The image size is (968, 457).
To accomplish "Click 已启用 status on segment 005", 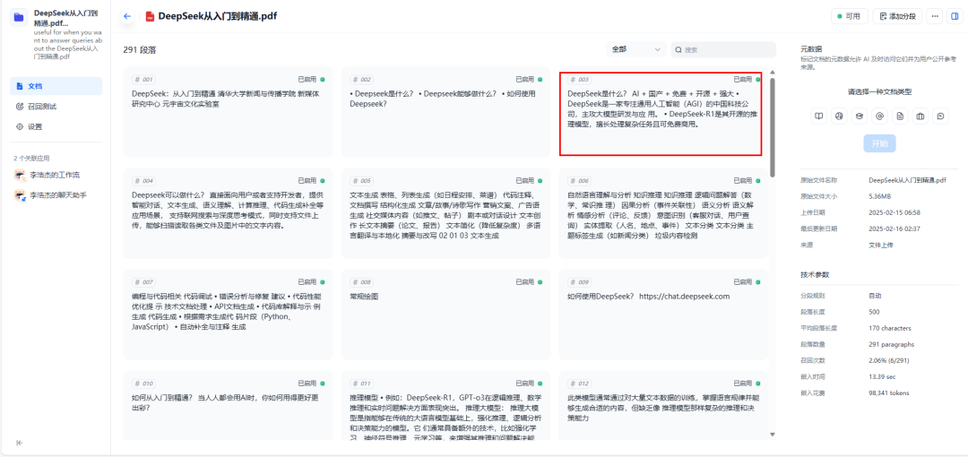I will (x=529, y=181).
